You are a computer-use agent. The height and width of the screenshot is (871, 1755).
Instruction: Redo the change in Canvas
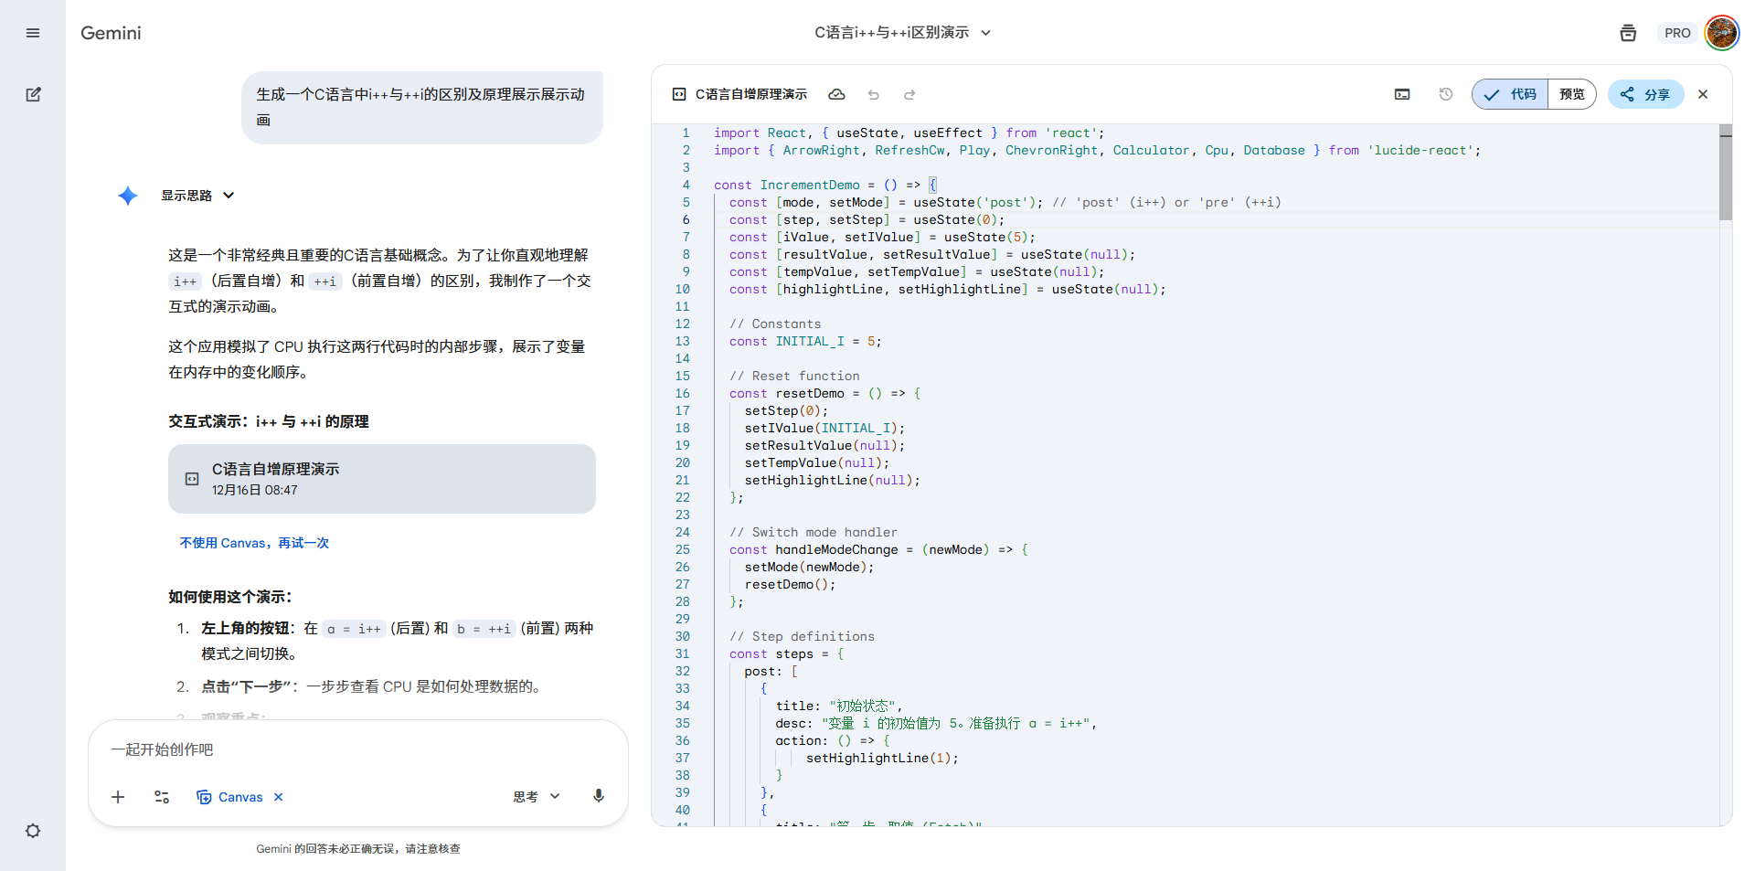[909, 94]
